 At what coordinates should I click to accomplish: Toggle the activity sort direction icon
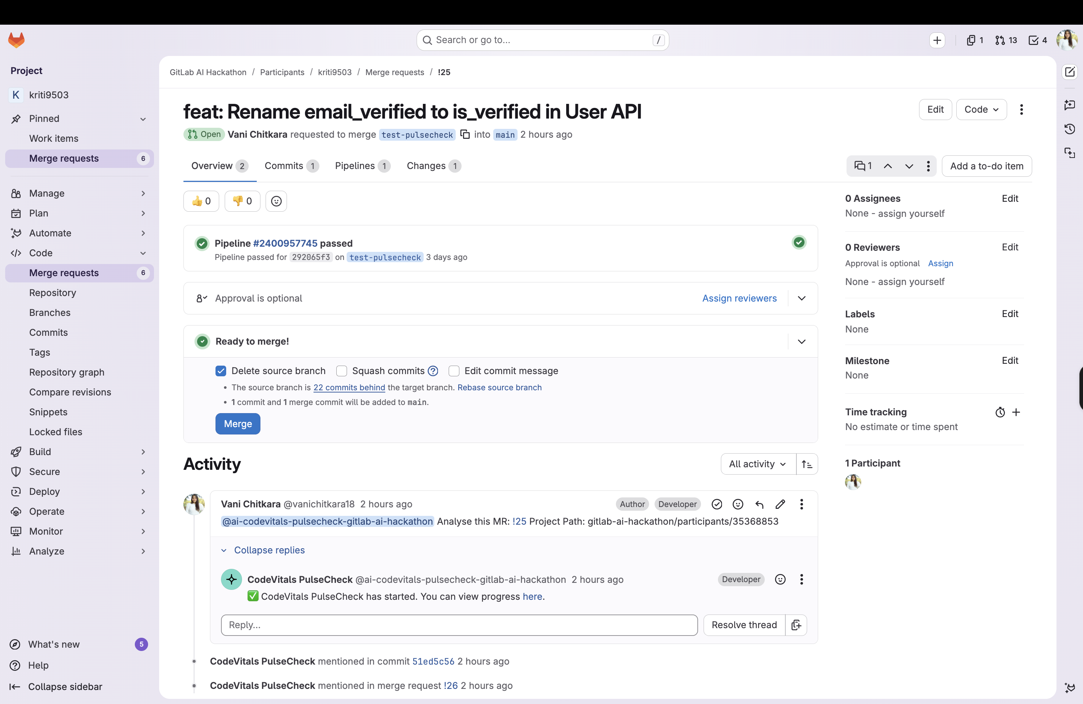807,464
